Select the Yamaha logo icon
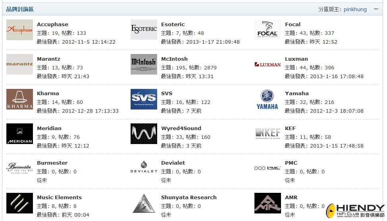The height and width of the screenshot is (221, 387). point(267,99)
